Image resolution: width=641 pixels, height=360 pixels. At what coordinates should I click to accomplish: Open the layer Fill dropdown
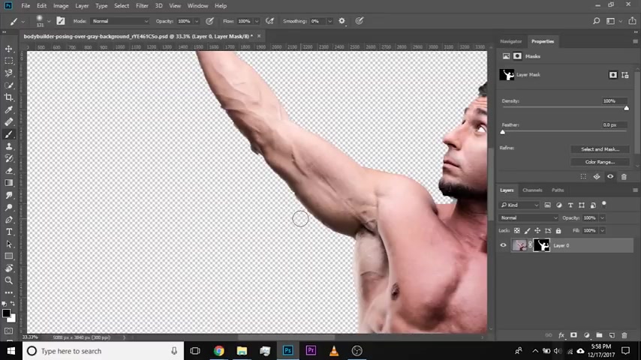(602, 230)
